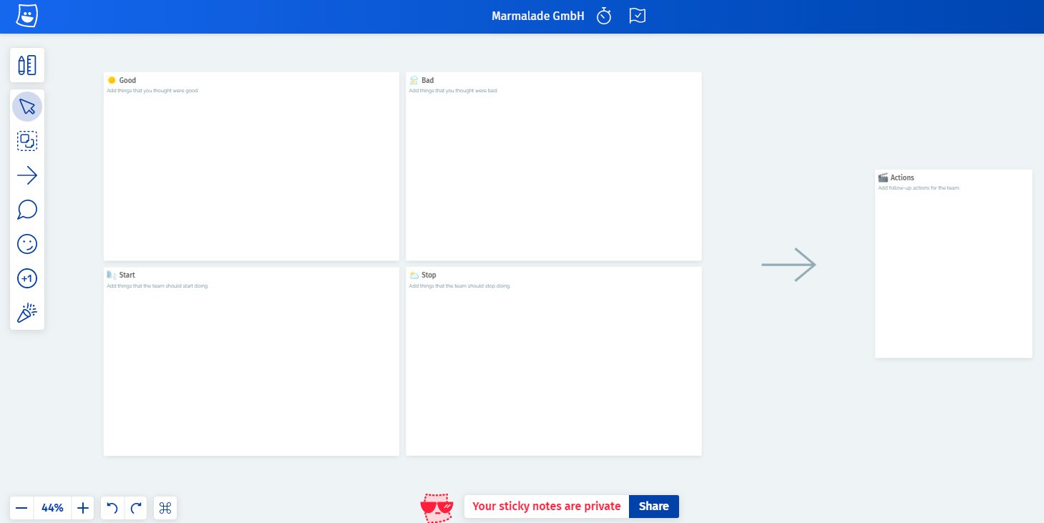The height and width of the screenshot is (523, 1044).
Task: Click the sunglasses sticky note mascot
Action: 437,508
